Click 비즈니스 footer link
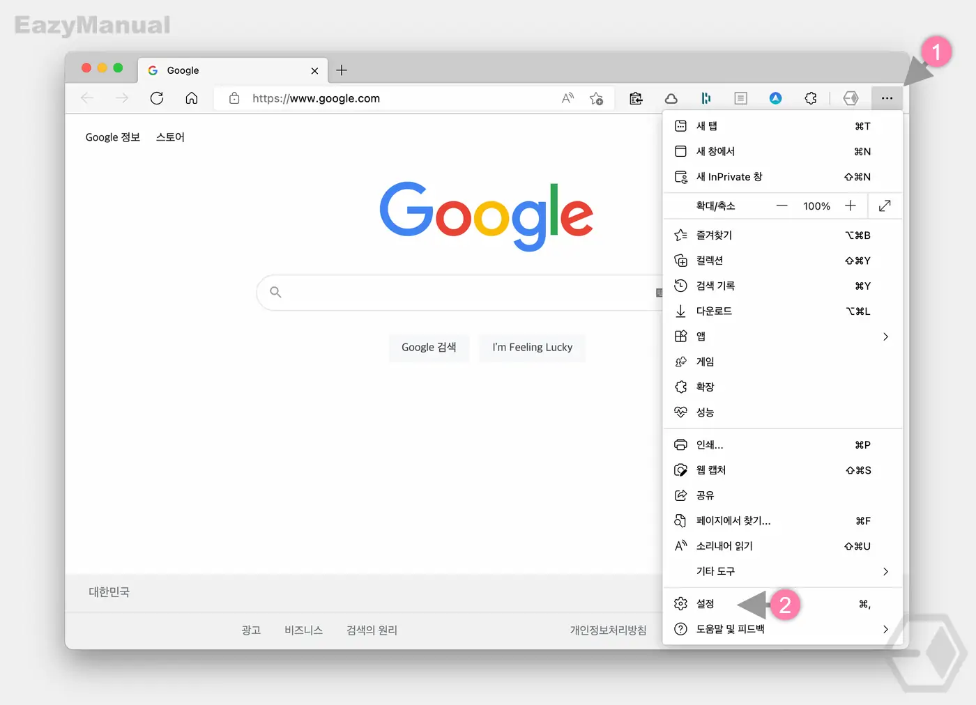The width and height of the screenshot is (976, 705). [x=304, y=630]
